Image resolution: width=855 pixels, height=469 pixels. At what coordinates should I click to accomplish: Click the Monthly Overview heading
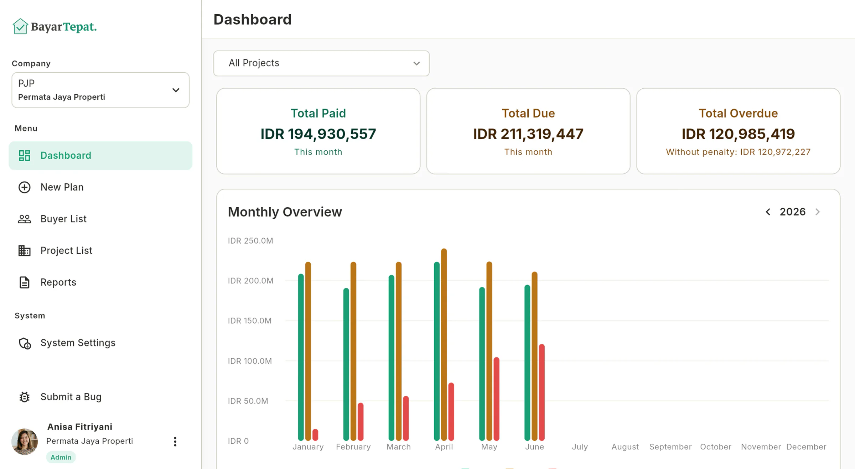pos(285,212)
